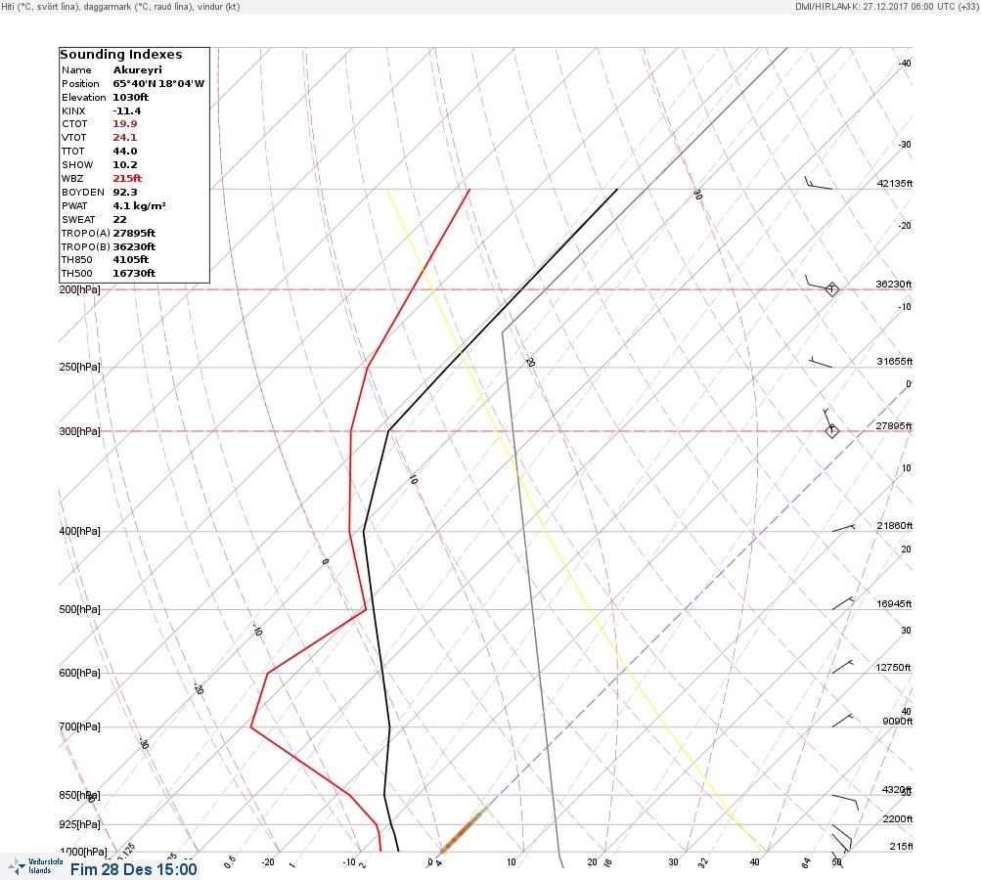Select the wind barb beside 2200ft

coord(841,834)
